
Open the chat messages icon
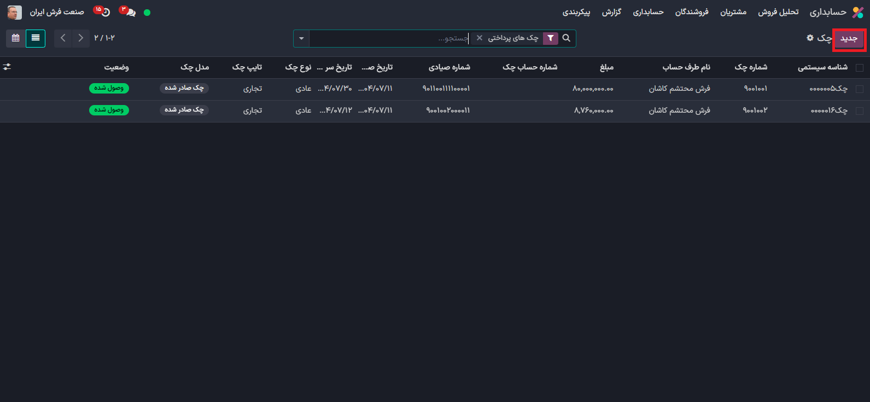(130, 12)
